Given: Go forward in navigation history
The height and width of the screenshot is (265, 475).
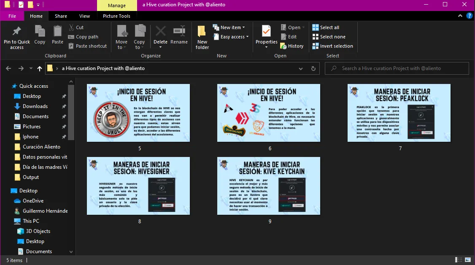Looking at the screenshot, I should coord(21,68).
